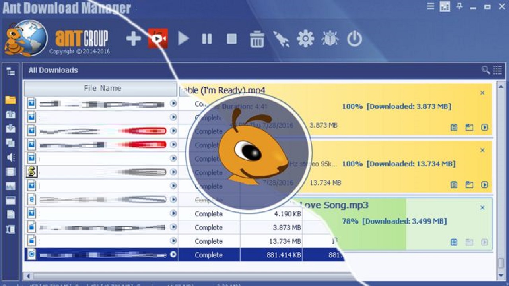Click the arrow in highlighted 881.414 KB row

click(x=173, y=255)
